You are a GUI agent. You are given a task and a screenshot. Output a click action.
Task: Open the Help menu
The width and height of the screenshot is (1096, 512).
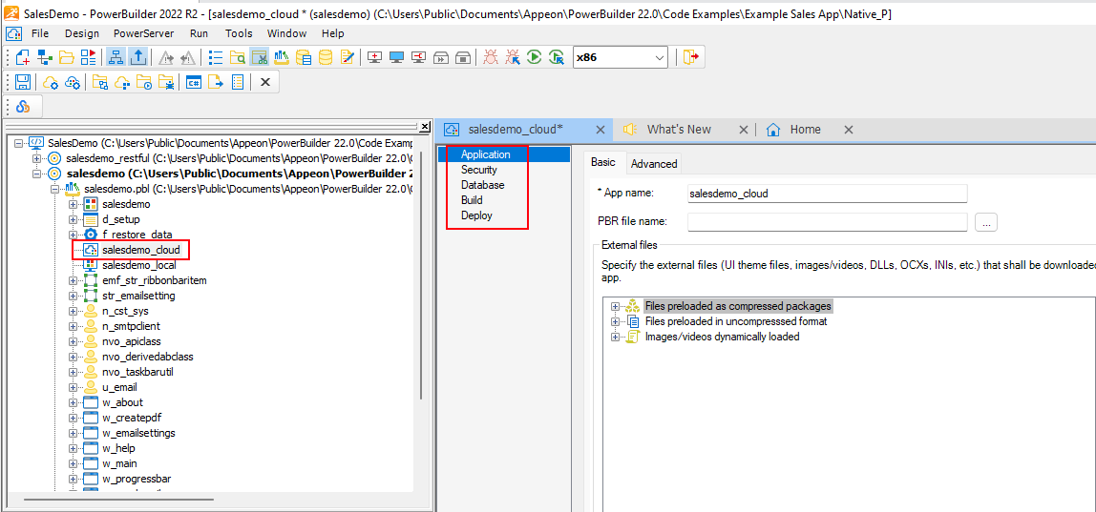[332, 33]
